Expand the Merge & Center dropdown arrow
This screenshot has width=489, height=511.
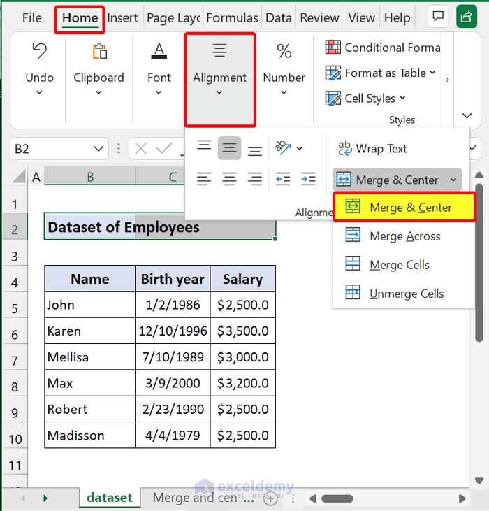(453, 180)
